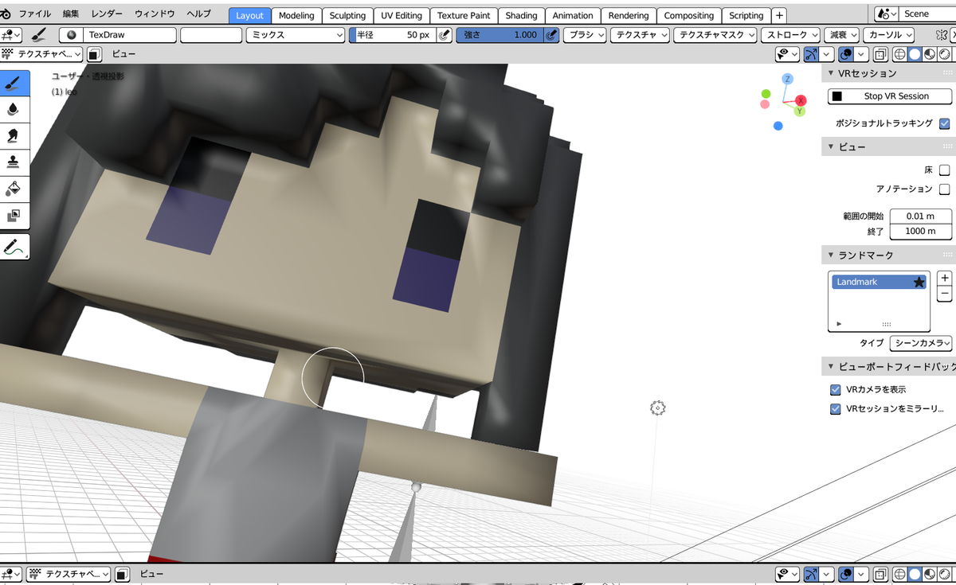956x585 pixels.
Task: Add a landmark with the plus button
Action: [x=945, y=279]
